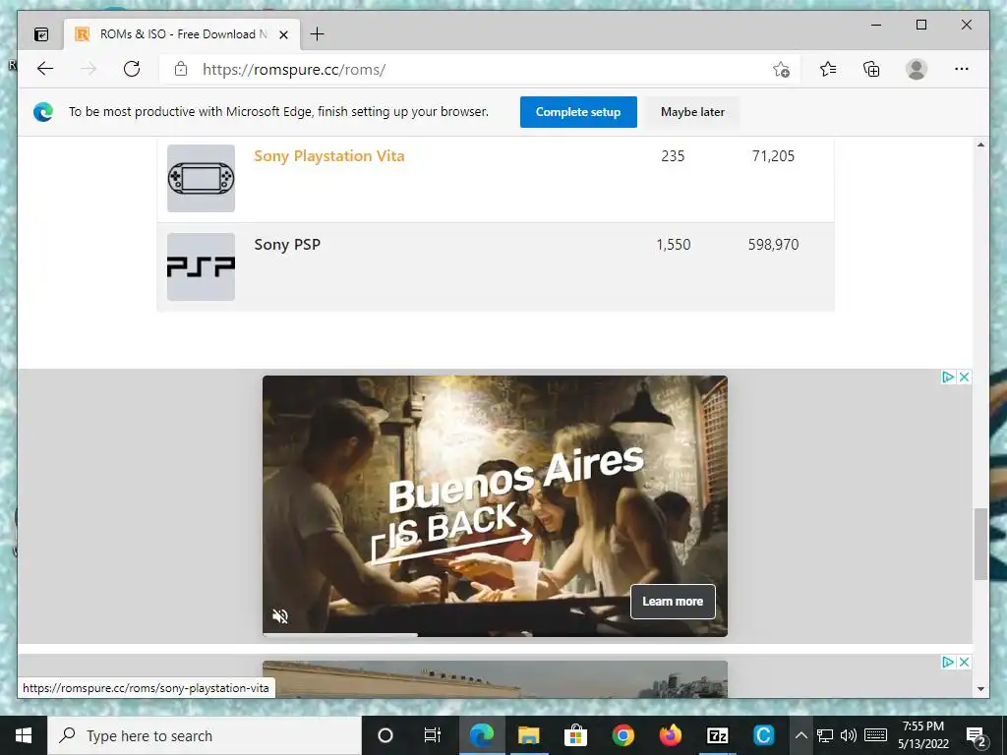Screen dimensions: 1007x755
Task: Open AdChoices info on lower ad
Action: [x=949, y=662]
